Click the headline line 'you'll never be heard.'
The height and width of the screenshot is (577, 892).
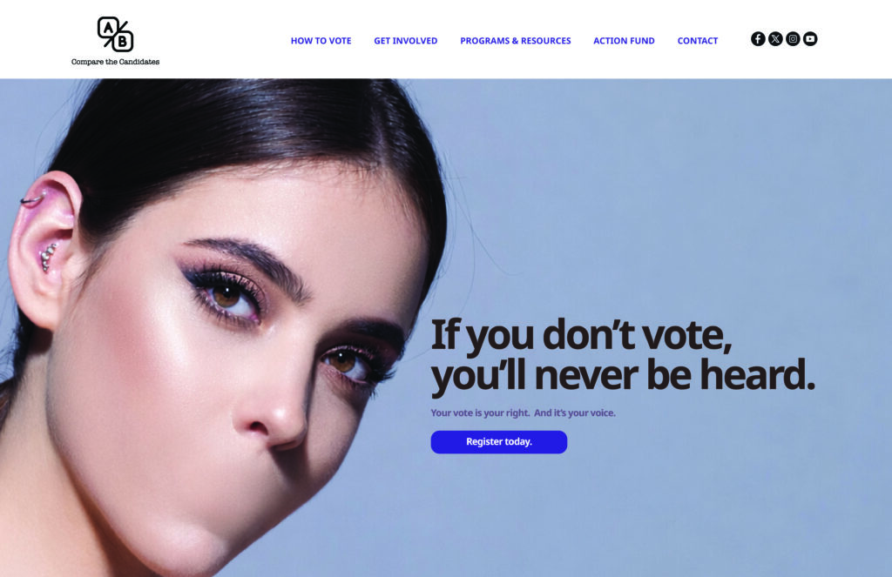pos(623,375)
